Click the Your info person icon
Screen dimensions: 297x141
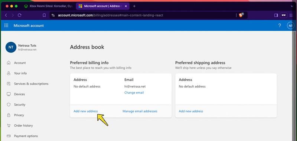point(9,73)
